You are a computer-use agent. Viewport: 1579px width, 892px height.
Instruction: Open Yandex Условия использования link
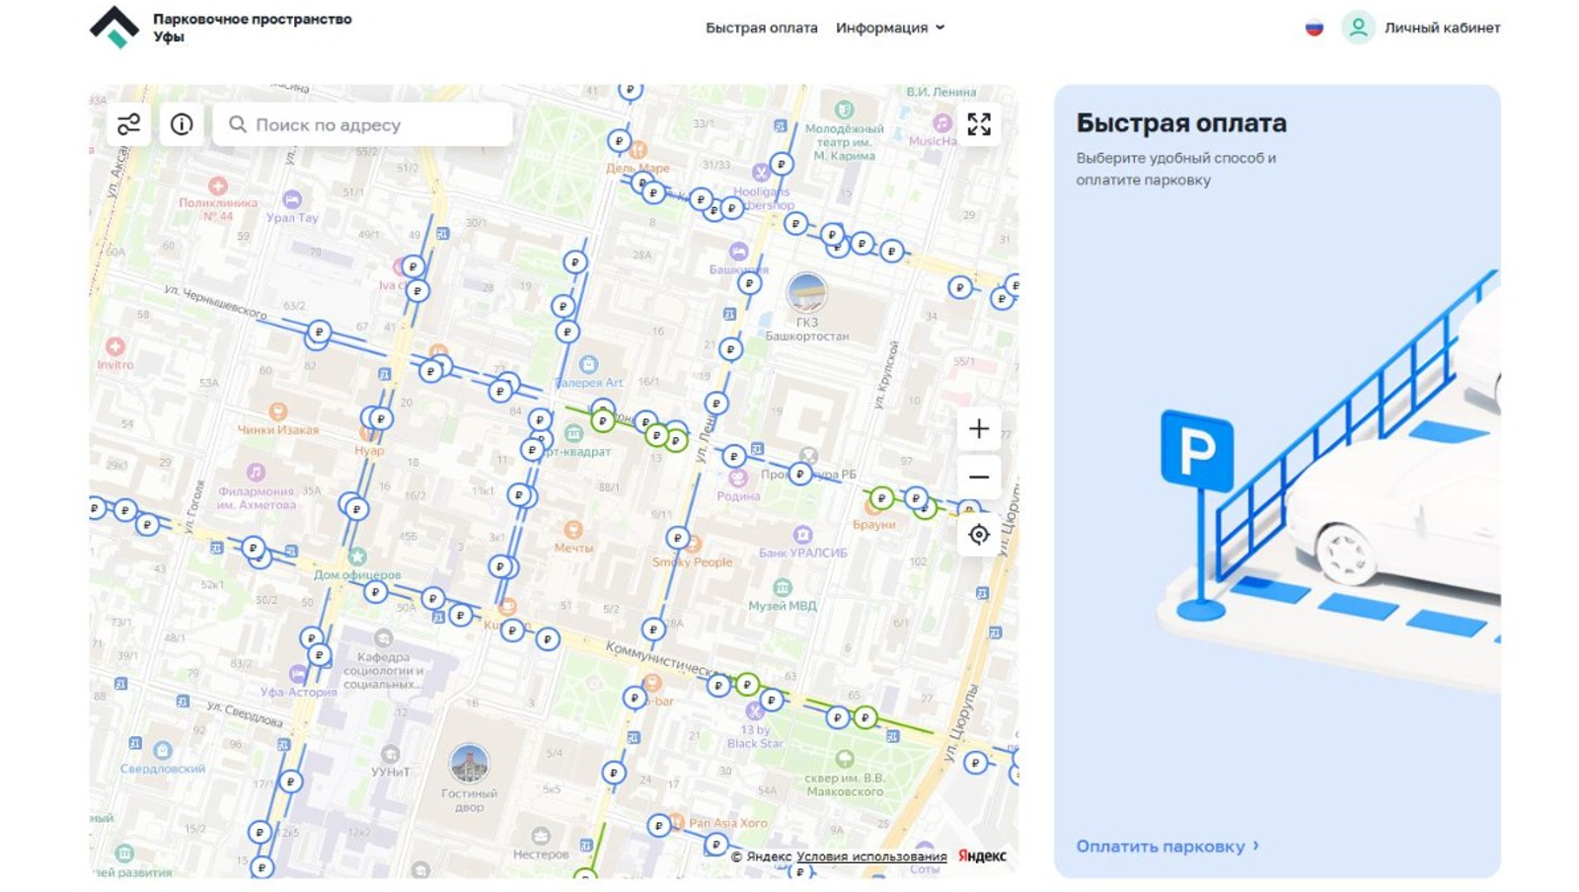point(870,856)
